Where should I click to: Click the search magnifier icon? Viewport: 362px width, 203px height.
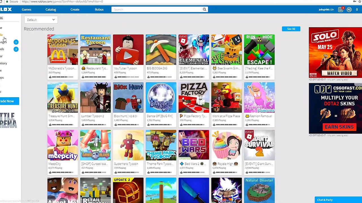tap(204, 9)
